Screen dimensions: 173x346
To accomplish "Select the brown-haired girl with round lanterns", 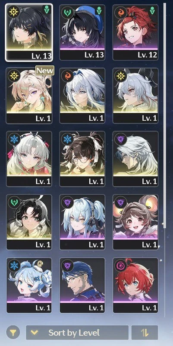I will [x=135, y=222].
